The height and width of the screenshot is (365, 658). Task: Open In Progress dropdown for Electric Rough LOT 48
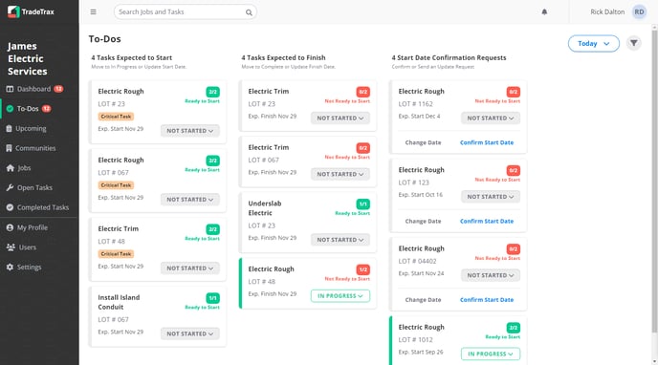point(340,296)
